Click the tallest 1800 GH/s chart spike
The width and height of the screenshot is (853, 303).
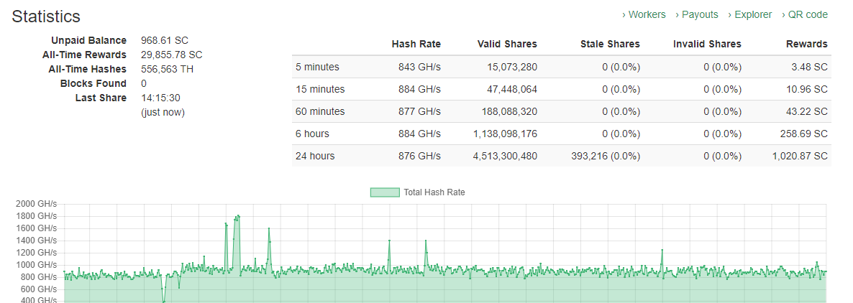[237, 216]
